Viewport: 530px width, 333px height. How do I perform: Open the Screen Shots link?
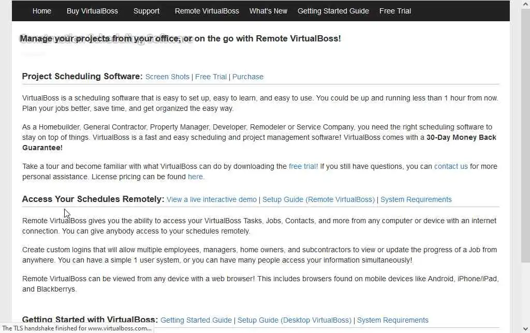pyautogui.click(x=167, y=77)
